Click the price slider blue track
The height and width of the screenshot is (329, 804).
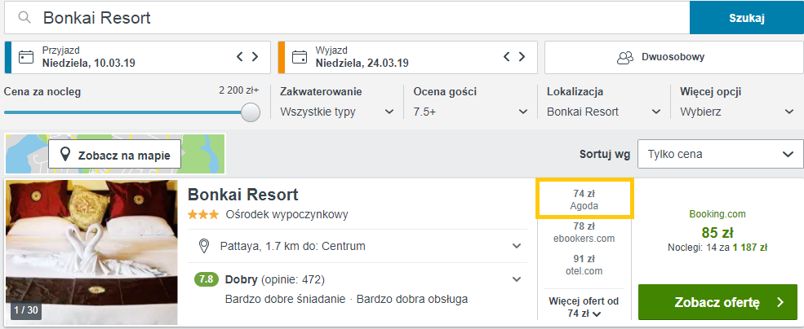tap(123, 112)
